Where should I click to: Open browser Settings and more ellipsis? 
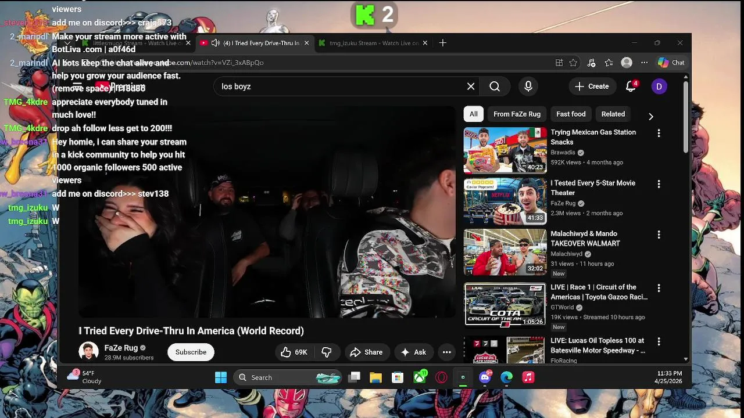click(x=644, y=63)
